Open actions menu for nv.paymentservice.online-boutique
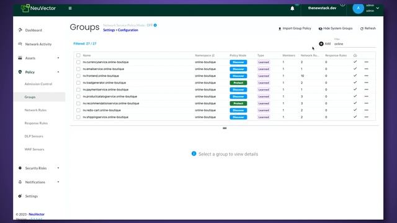 tap(367, 89)
